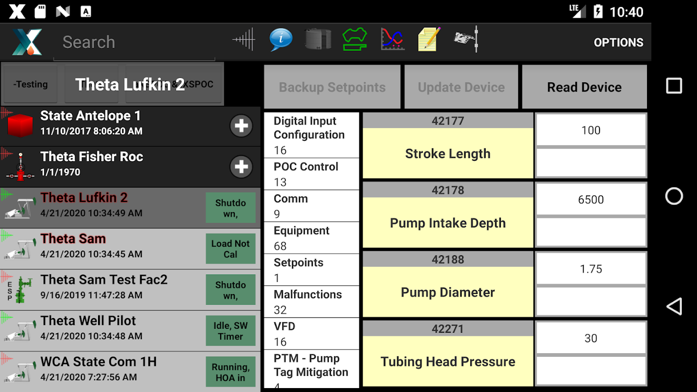Tap the Android back navigation button
The width and height of the screenshot is (697, 392).
pos(674,307)
